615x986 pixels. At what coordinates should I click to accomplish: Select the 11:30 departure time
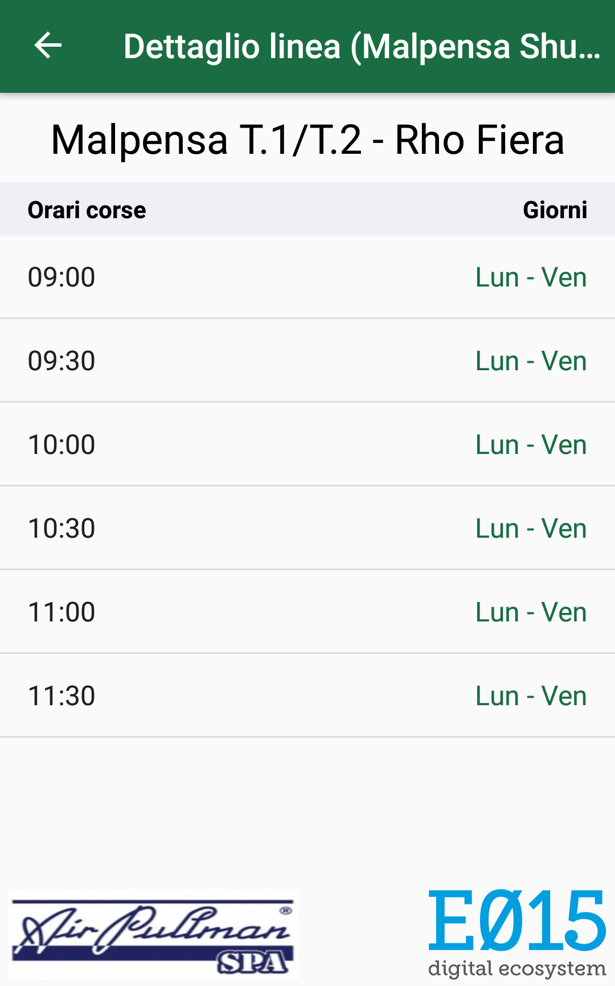[x=61, y=696]
